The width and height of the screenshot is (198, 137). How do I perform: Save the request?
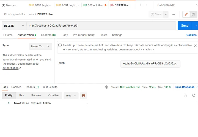pos(156,14)
